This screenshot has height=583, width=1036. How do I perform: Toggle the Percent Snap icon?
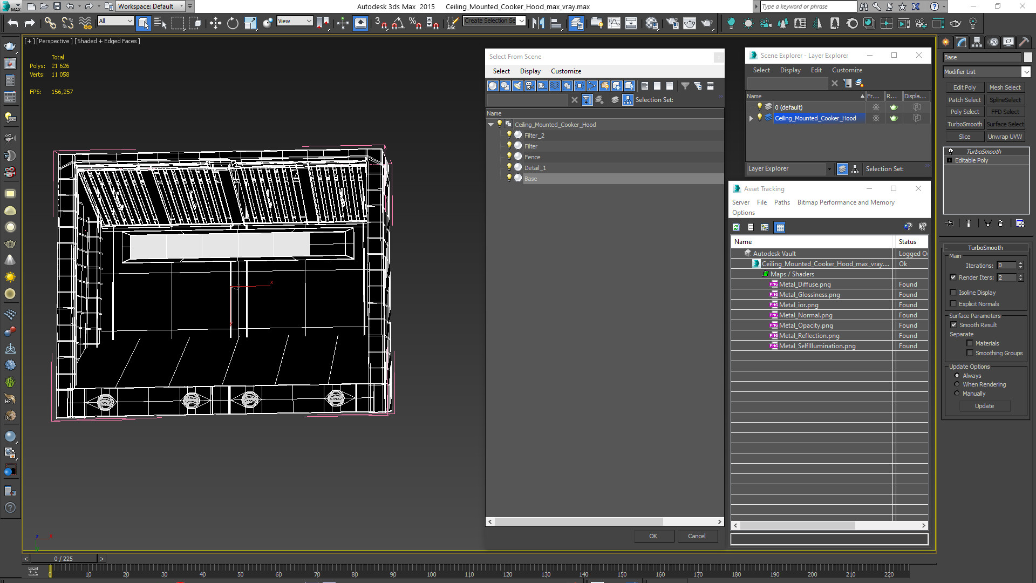pyautogui.click(x=415, y=23)
